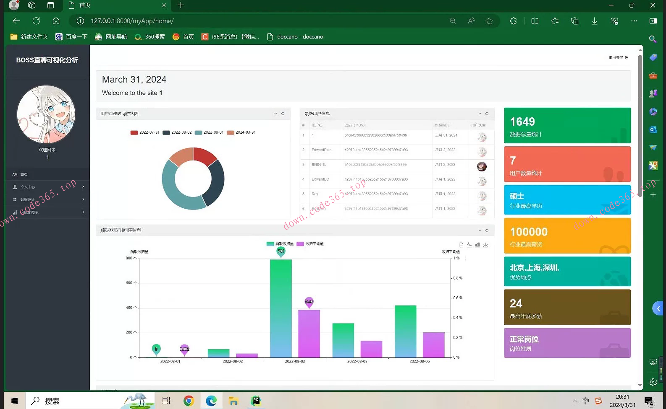Toggle the 2022-08-02 pie legend item
This screenshot has height=409, width=666.
[x=177, y=132]
